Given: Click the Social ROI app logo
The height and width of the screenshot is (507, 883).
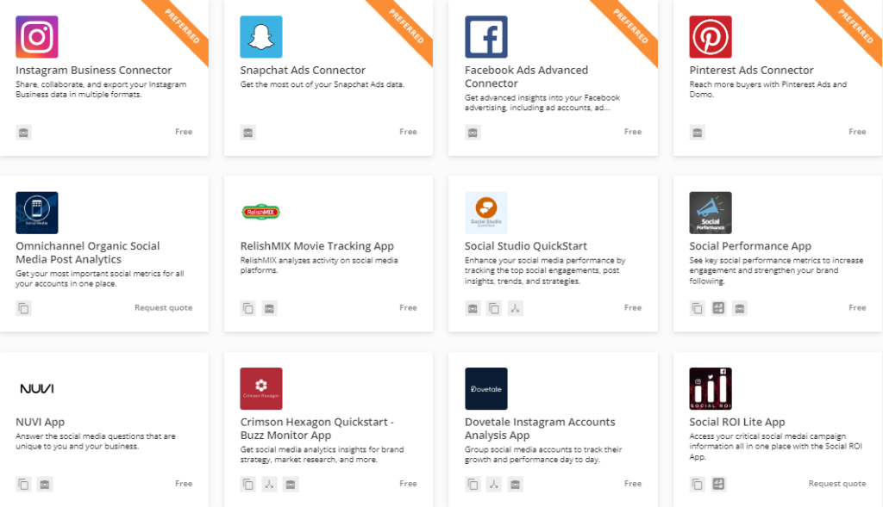Looking at the screenshot, I should pyautogui.click(x=711, y=389).
